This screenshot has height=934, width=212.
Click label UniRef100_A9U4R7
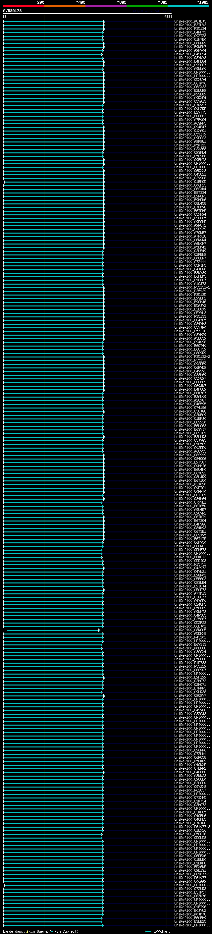coord(190,510)
